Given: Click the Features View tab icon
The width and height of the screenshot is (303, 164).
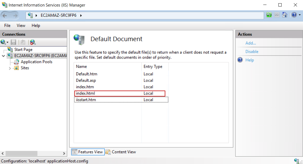Looking at the screenshot, I should click(x=75, y=152).
